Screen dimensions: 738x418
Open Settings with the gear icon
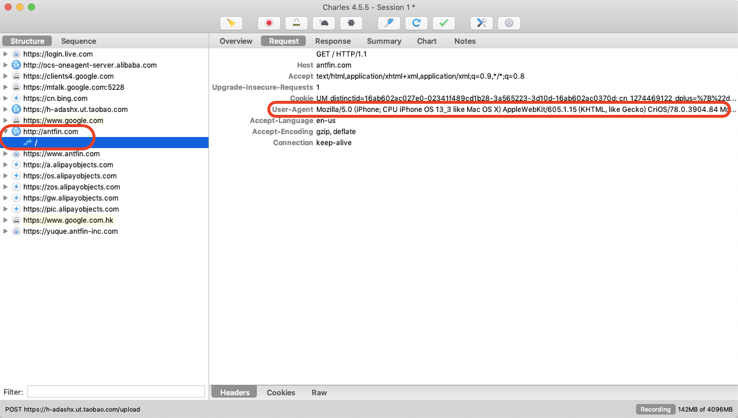[x=509, y=23]
